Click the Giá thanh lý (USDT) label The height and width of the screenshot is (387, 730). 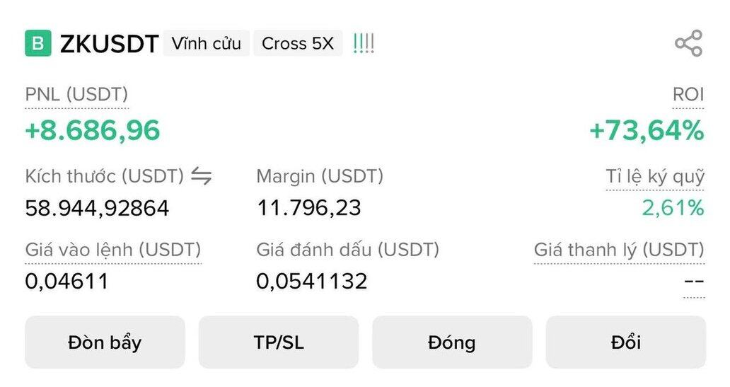pos(619,250)
